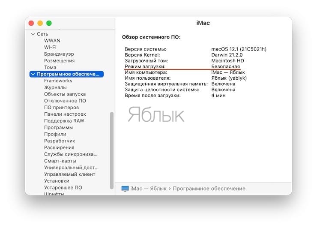Select Разработчик entry
Viewport: 317px width, 228px height.
coord(60,141)
